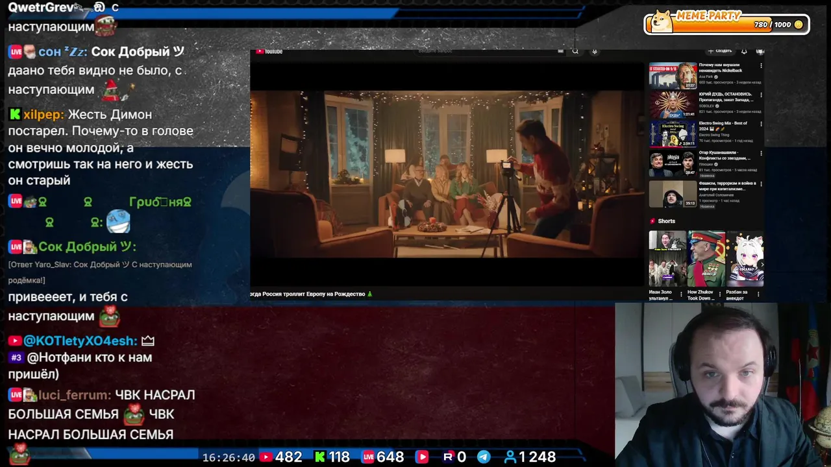Open options menu for Electro Swing Mix
This screenshot has width=831, height=467.
[x=761, y=124]
